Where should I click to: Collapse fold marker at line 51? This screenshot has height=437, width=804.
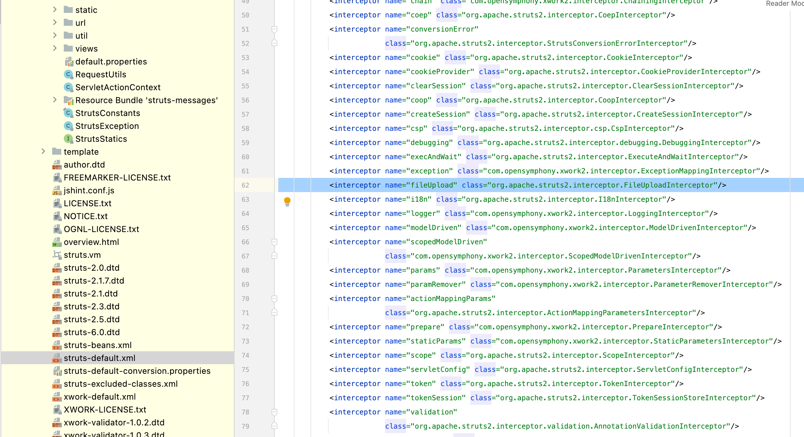click(274, 29)
